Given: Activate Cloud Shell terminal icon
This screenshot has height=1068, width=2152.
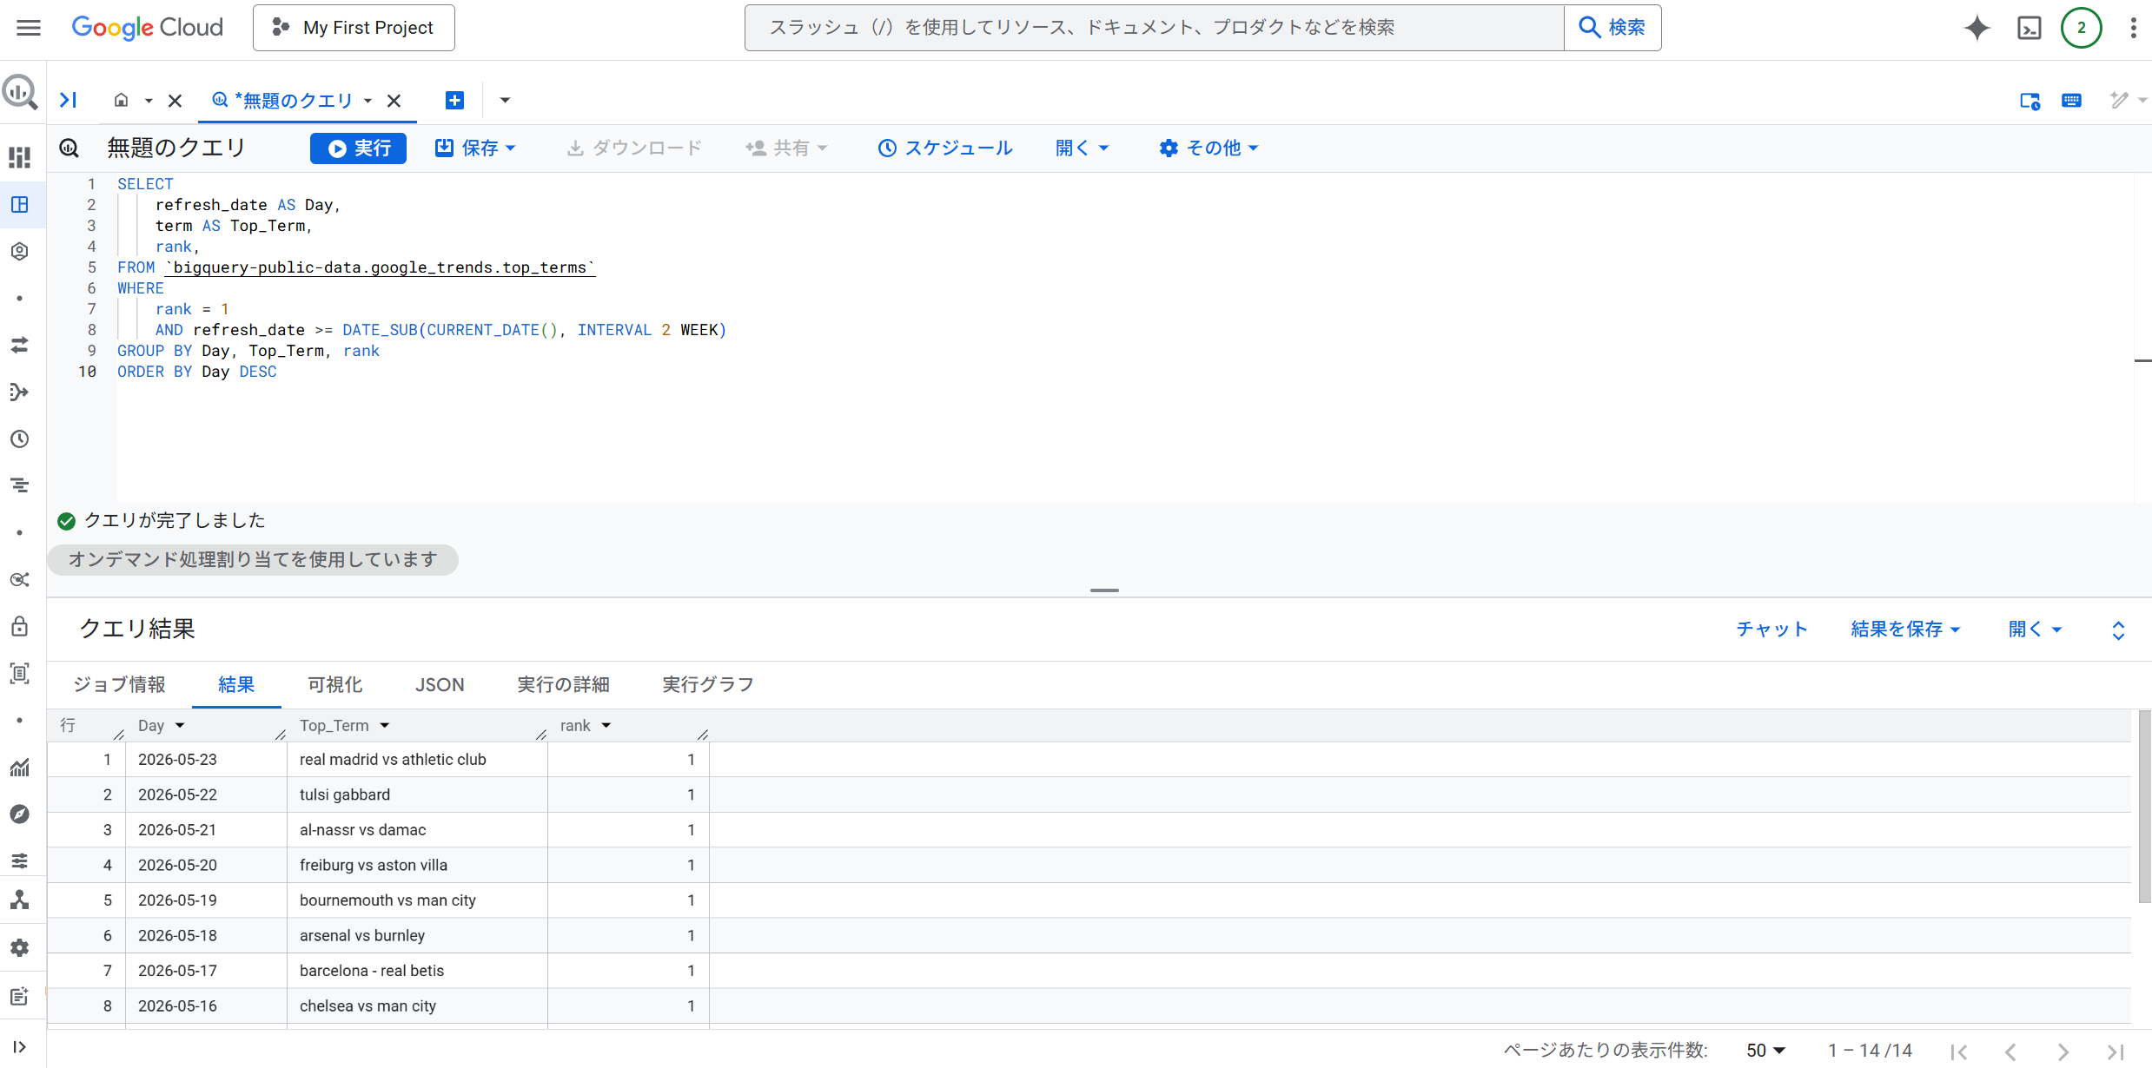Looking at the screenshot, I should tap(2029, 28).
